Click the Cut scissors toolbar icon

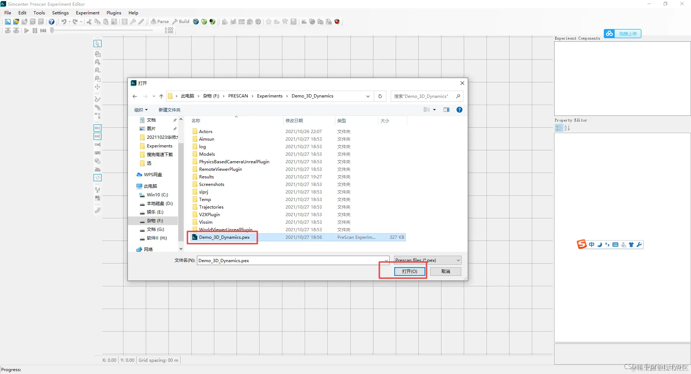(89, 22)
